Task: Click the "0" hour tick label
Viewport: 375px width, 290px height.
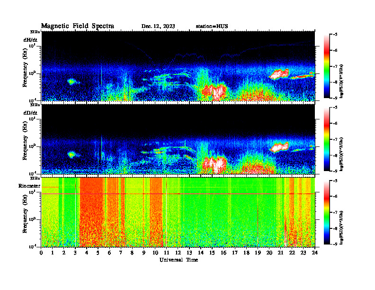Action: [41, 253]
